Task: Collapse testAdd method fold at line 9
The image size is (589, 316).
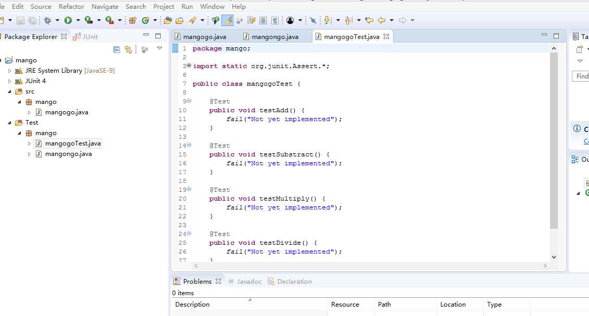Action: pos(189,101)
